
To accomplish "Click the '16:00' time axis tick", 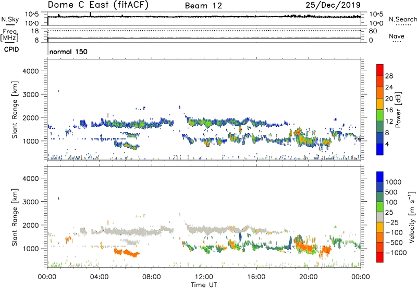I will 256,277.
